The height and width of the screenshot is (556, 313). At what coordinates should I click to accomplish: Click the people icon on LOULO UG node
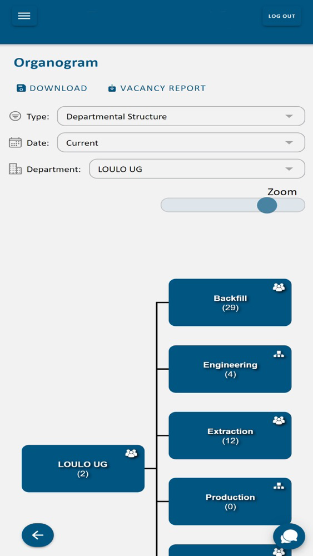131,453
